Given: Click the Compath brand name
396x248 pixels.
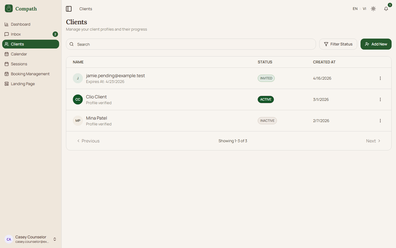Looking at the screenshot, I should point(26,9).
